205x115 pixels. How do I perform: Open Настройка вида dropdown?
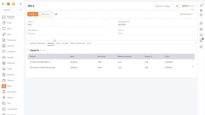tap(186, 14)
